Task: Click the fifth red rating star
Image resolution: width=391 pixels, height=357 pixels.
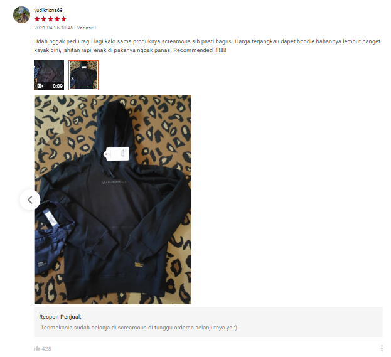Action: coord(64,19)
